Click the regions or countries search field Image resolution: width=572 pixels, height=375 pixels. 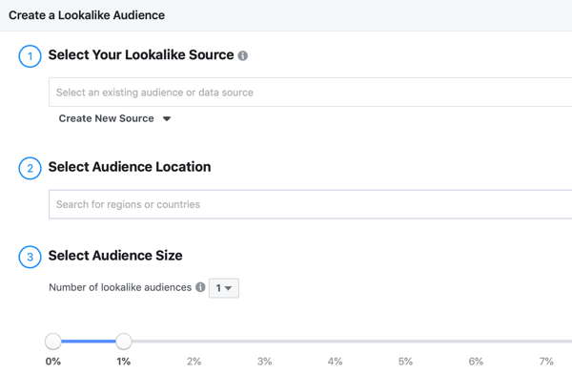(311, 204)
